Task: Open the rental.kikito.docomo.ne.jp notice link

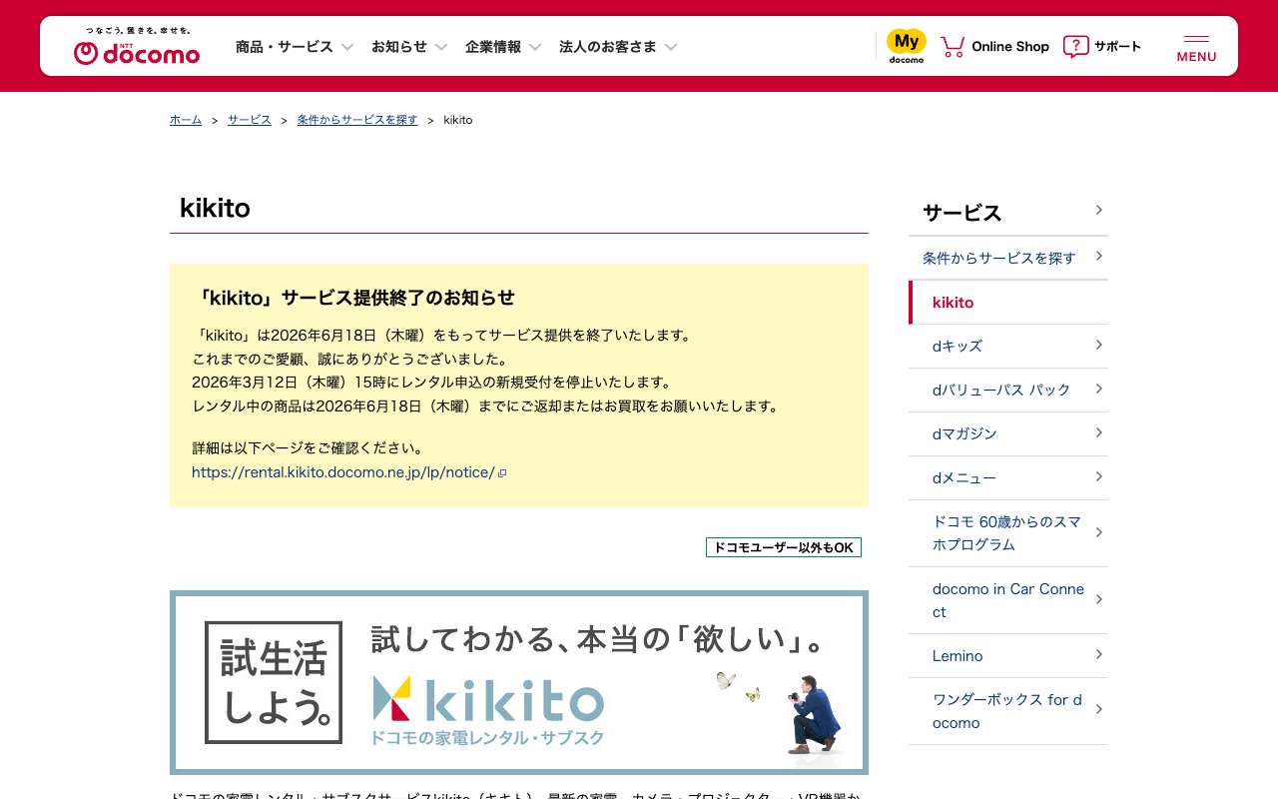Action: (x=343, y=472)
